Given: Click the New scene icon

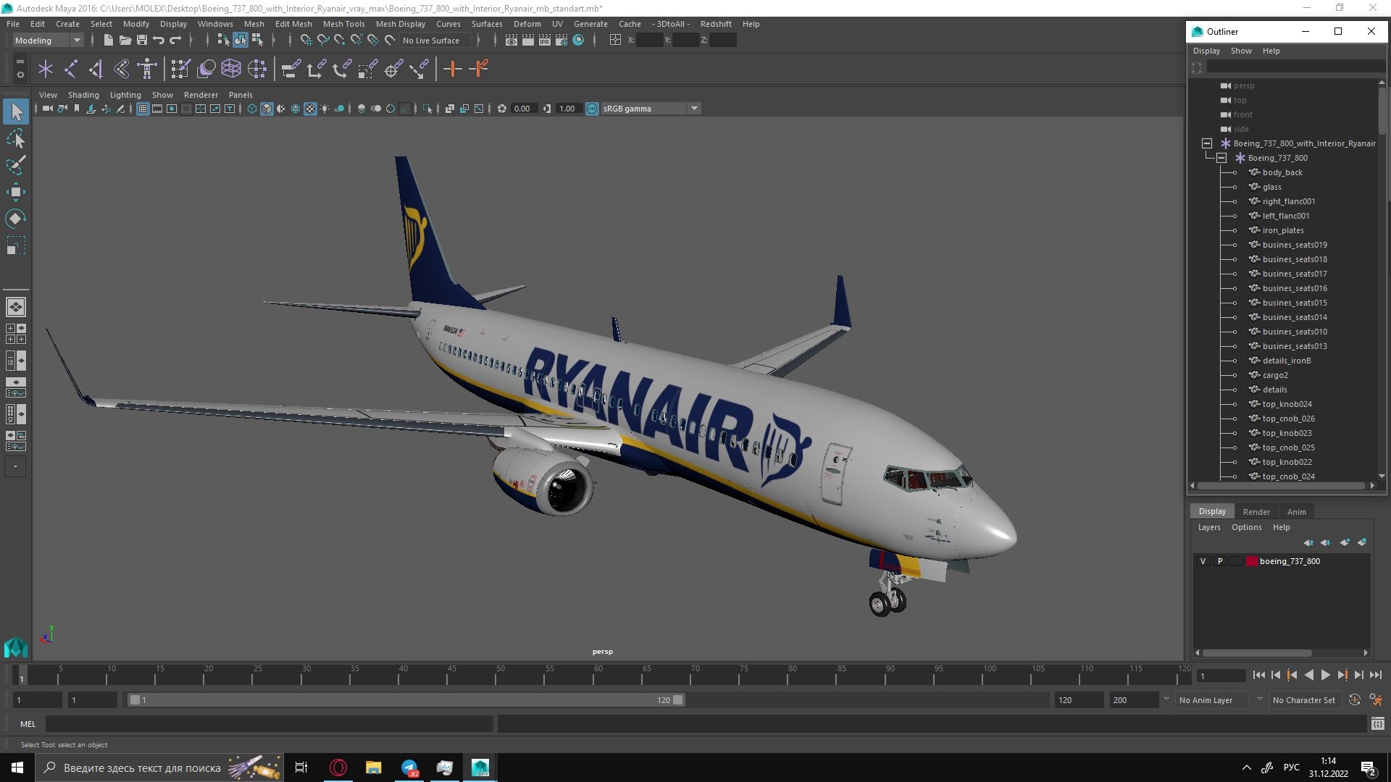Looking at the screenshot, I should click(108, 41).
